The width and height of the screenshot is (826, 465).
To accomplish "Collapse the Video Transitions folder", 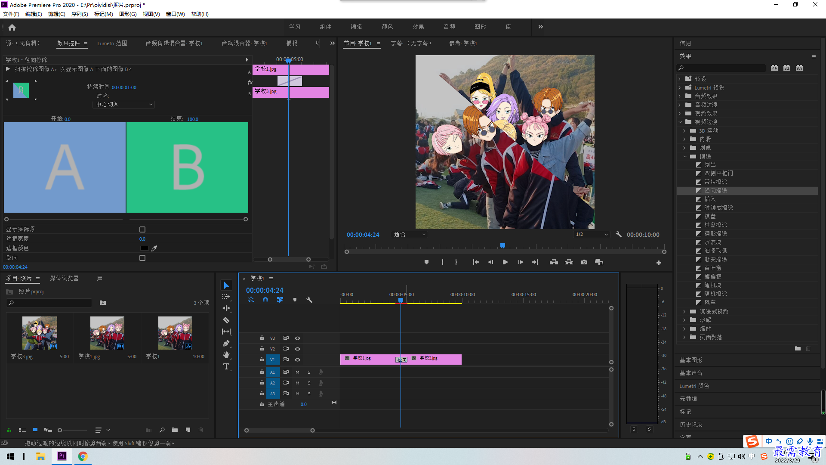I will click(680, 122).
